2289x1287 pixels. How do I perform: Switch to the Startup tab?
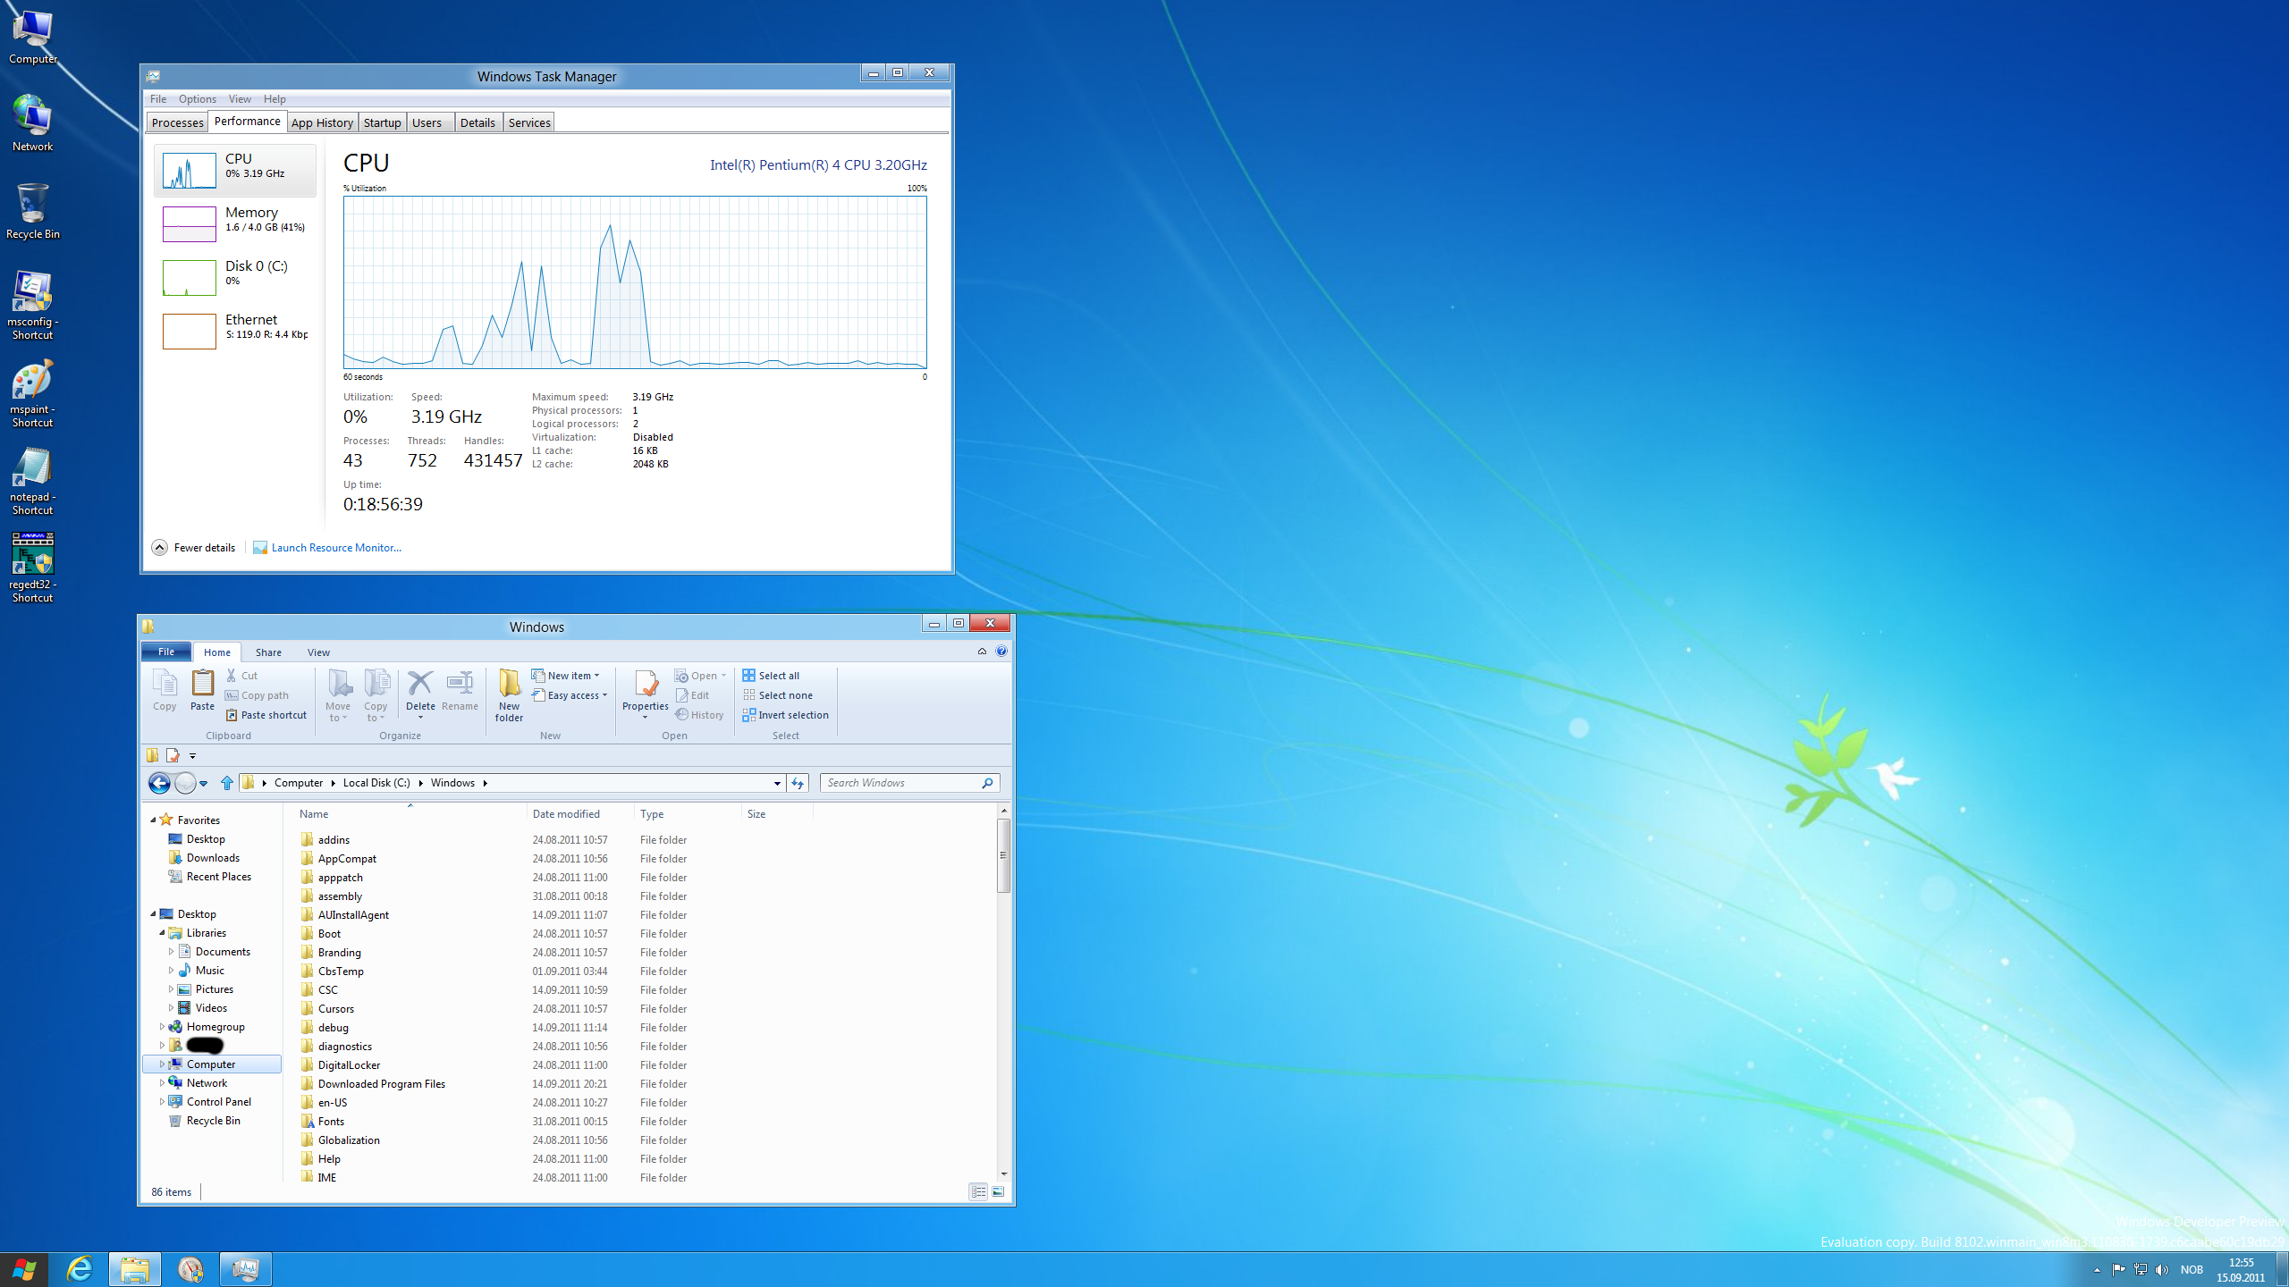point(382,122)
